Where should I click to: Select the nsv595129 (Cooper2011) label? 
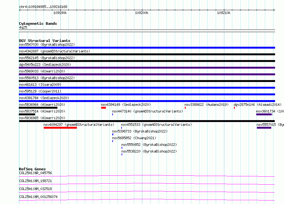pos(40,91)
